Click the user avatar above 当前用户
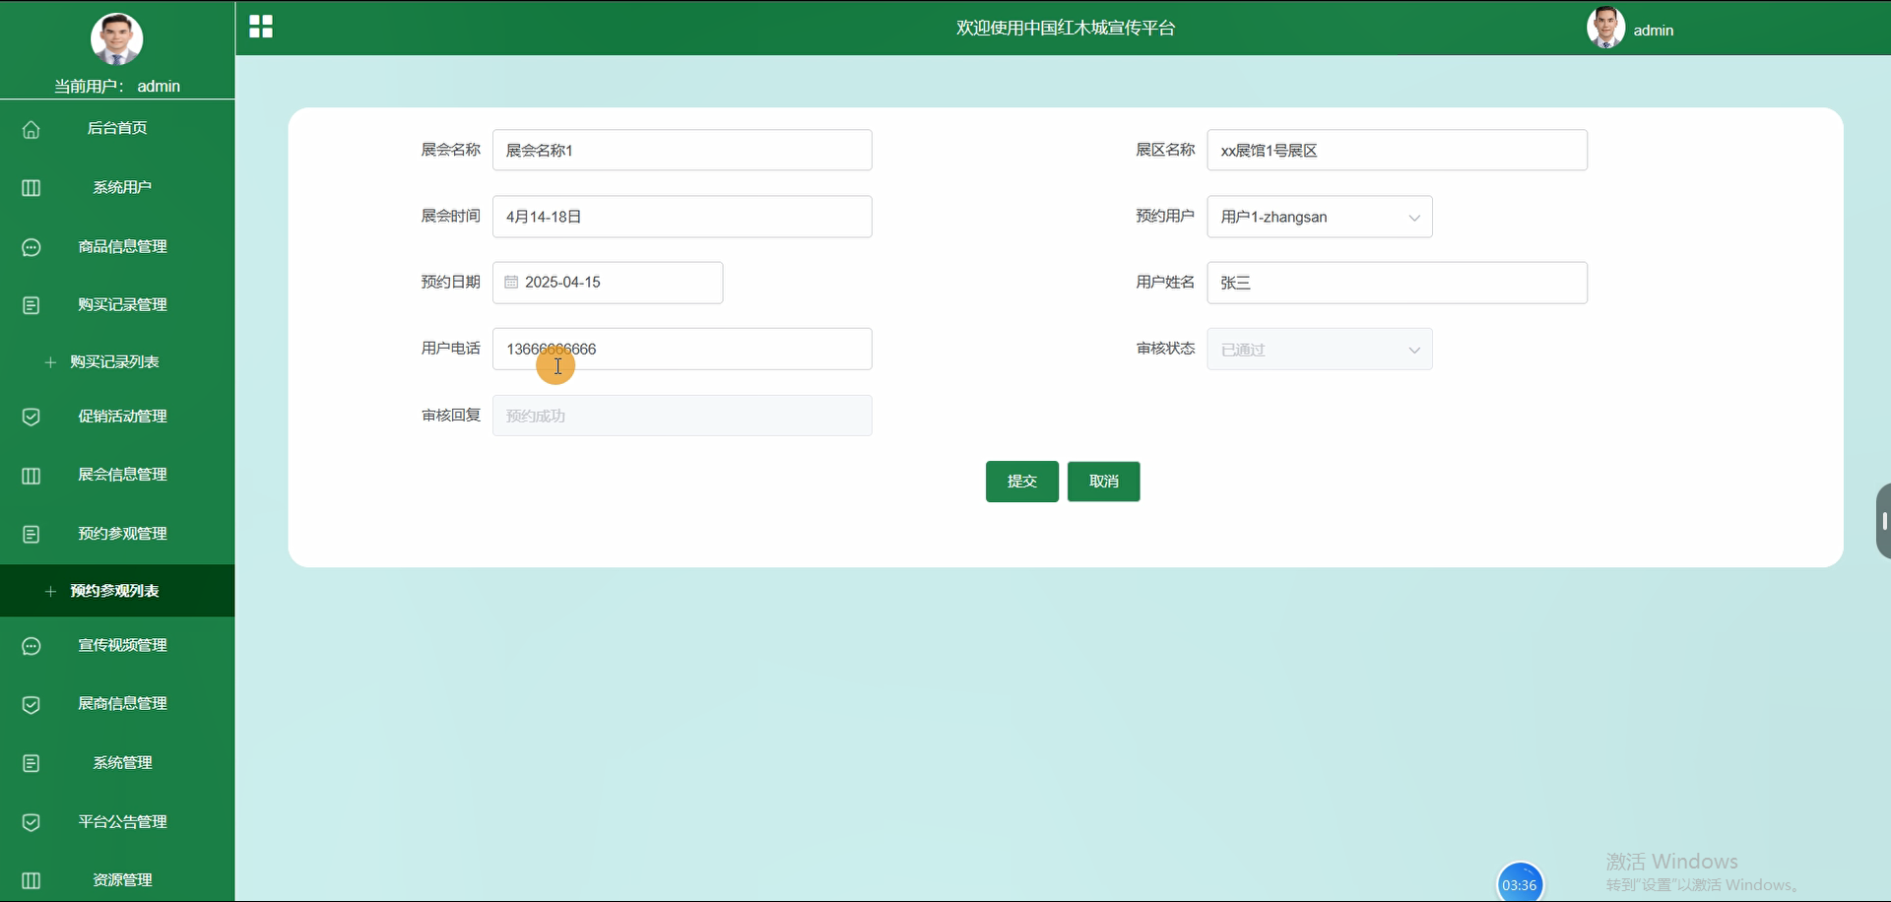Screen dimensions: 1891x902 click(x=116, y=39)
